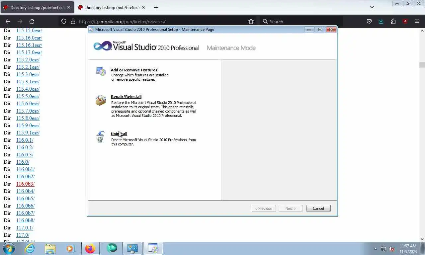Bookmark this page with star icon

point(251,21)
